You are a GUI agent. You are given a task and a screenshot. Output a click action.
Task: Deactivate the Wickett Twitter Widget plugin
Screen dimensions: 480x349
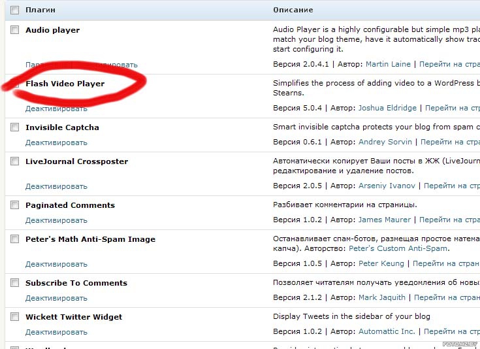coord(56,333)
